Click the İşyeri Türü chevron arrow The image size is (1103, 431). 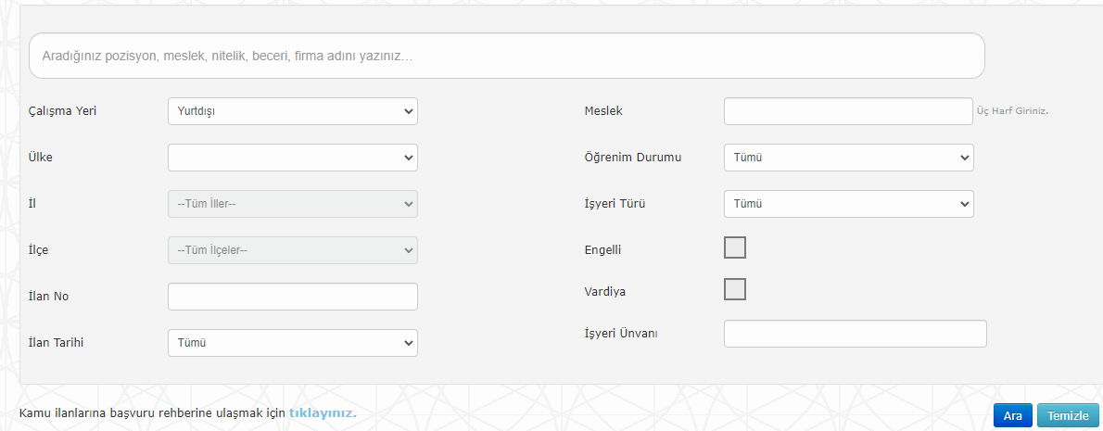[x=964, y=204]
